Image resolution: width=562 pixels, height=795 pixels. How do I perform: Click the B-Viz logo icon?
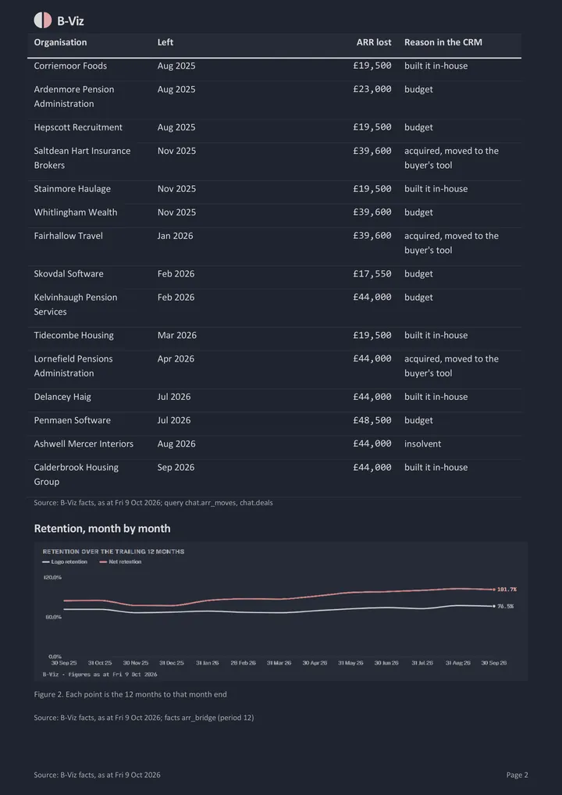[43, 20]
